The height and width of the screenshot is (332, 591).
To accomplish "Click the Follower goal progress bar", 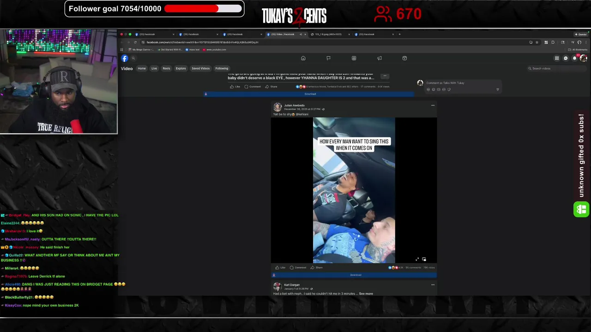I will pos(203,9).
